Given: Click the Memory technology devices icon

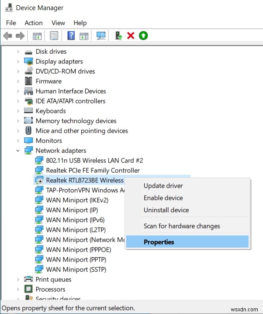Looking at the screenshot, I should click(29, 121).
